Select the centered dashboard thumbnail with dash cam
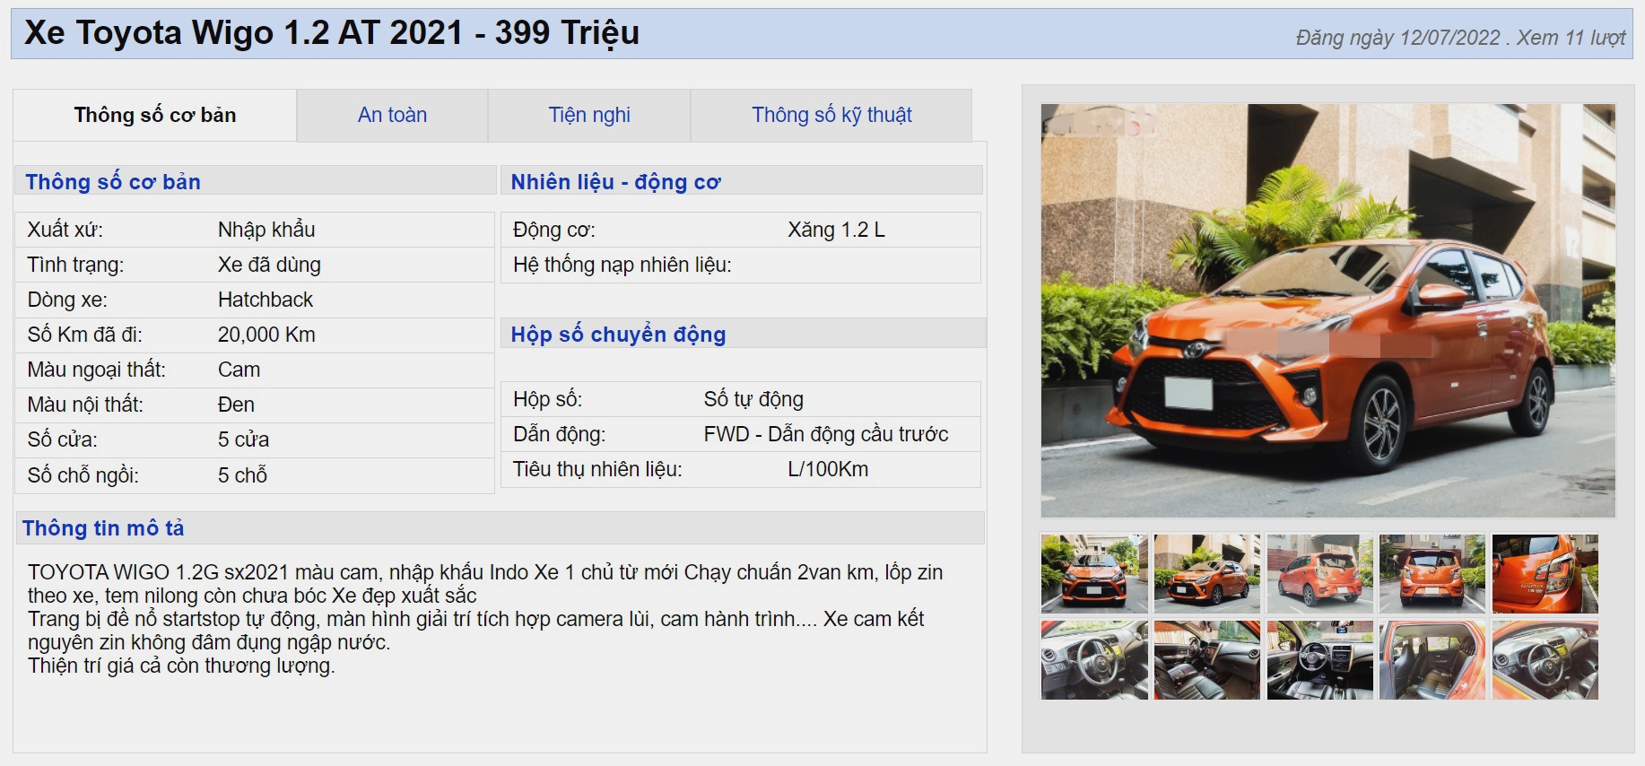Image resolution: width=1645 pixels, height=766 pixels. (1319, 659)
